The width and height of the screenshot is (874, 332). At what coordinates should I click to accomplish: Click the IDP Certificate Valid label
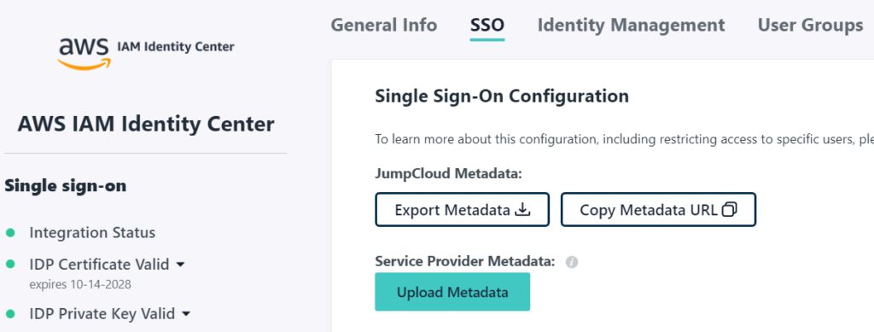coord(99,265)
